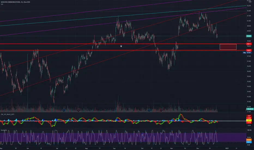This screenshot has width=254, height=150.
Task: Click the 62.50 price axis label
Action: (x=249, y=6)
